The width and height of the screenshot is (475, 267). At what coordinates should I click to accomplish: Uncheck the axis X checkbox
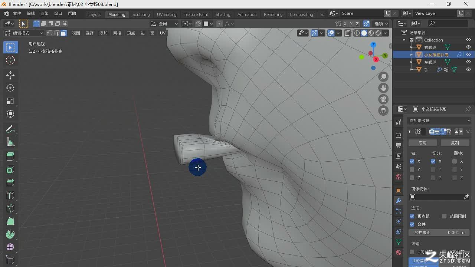click(x=412, y=161)
